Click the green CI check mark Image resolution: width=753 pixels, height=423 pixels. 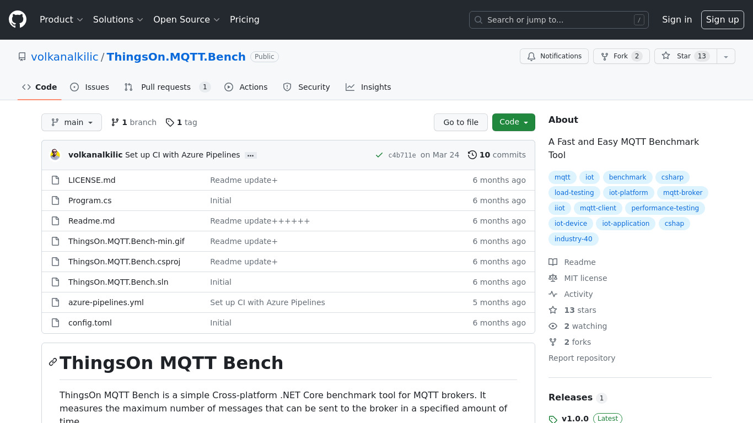pos(379,155)
